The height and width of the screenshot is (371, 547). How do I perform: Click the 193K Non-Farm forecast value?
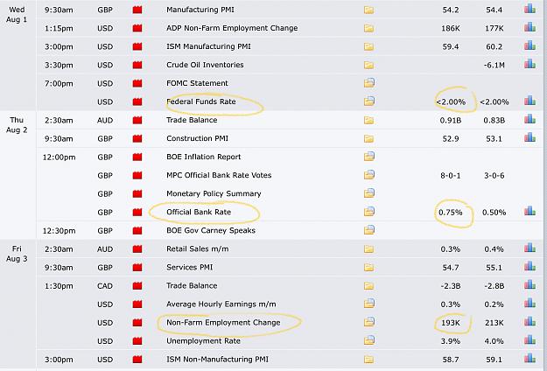(x=451, y=323)
